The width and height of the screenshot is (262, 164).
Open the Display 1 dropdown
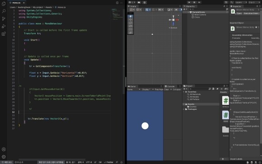(x=148, y=89)
